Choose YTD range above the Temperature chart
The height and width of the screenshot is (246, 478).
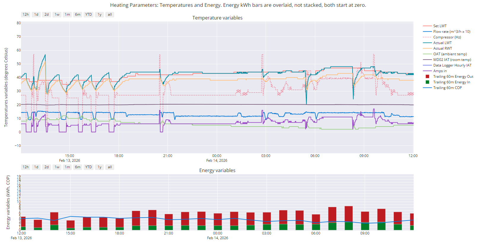tap(88, 14)
